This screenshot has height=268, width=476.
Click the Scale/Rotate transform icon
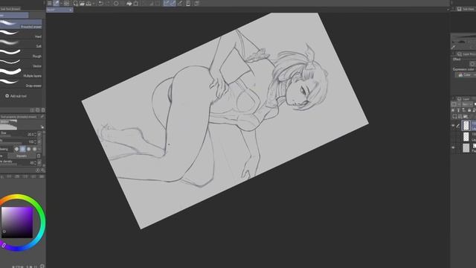coord(136,4)
